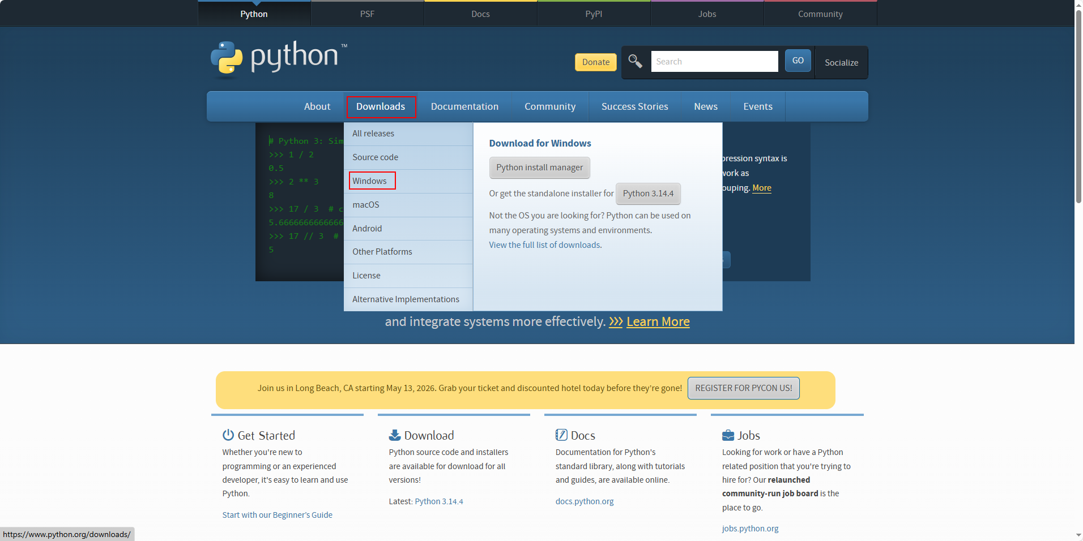Click the Python install manager button
Screen dimensions: 1083x541
tap(539, 168)
